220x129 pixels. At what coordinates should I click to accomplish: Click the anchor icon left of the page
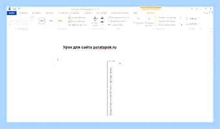click(x=58, y=59)
